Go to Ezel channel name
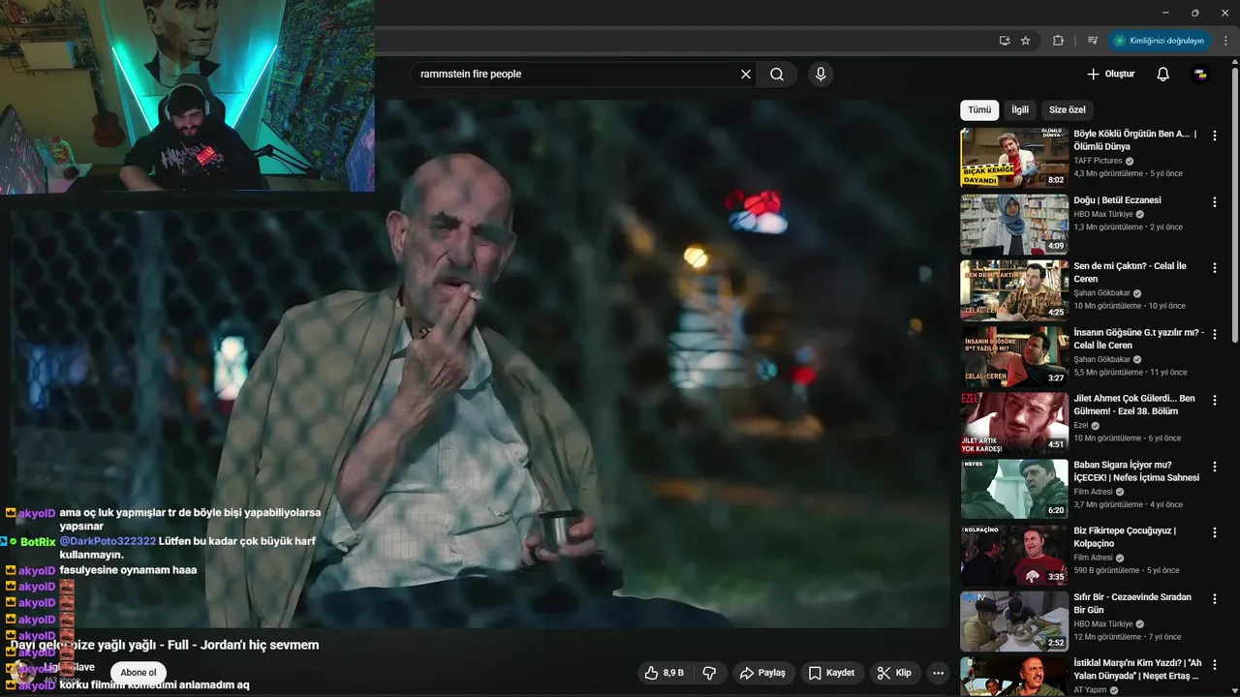 (1081, 426)
